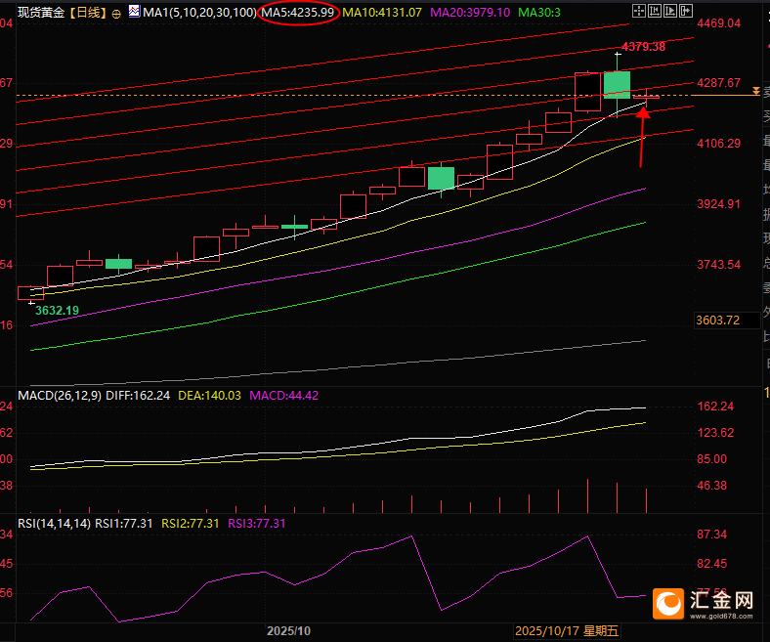This screenshot has height=642, width=770.
Task: Click the 2025/10/17 星期五 date marker
Action: 566,631
